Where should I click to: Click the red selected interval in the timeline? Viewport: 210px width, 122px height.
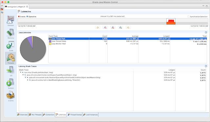[x=171, y=21]
